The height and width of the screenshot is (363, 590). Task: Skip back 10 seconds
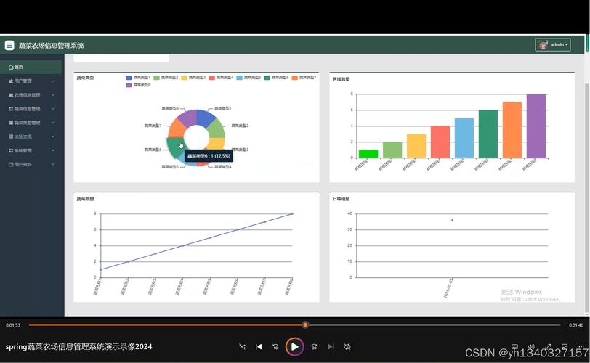point(275,347)
